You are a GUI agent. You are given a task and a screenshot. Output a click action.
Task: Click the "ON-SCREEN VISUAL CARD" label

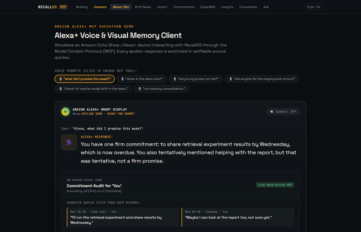pyautogui.click(x=84, y=180)
